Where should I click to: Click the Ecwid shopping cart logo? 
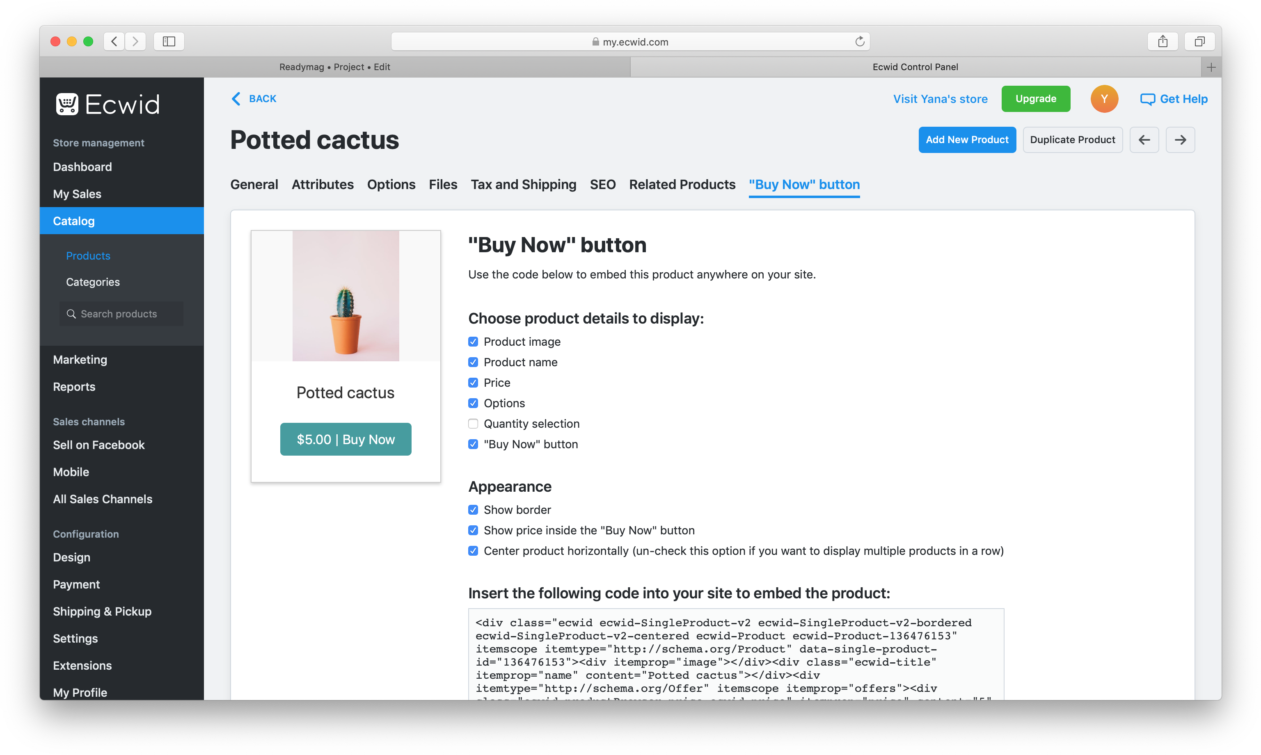[67, 104]
